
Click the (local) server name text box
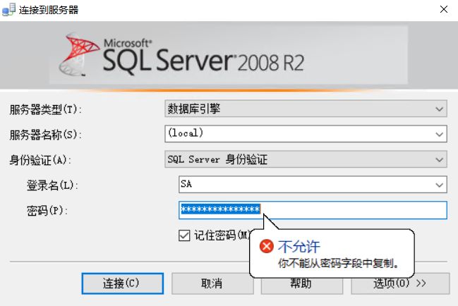[x=296, y=134]
